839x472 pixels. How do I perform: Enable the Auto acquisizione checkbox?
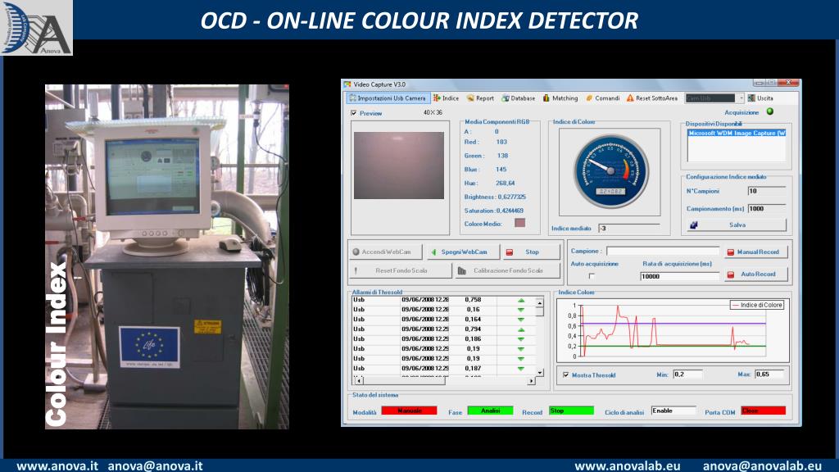point(592,276)
